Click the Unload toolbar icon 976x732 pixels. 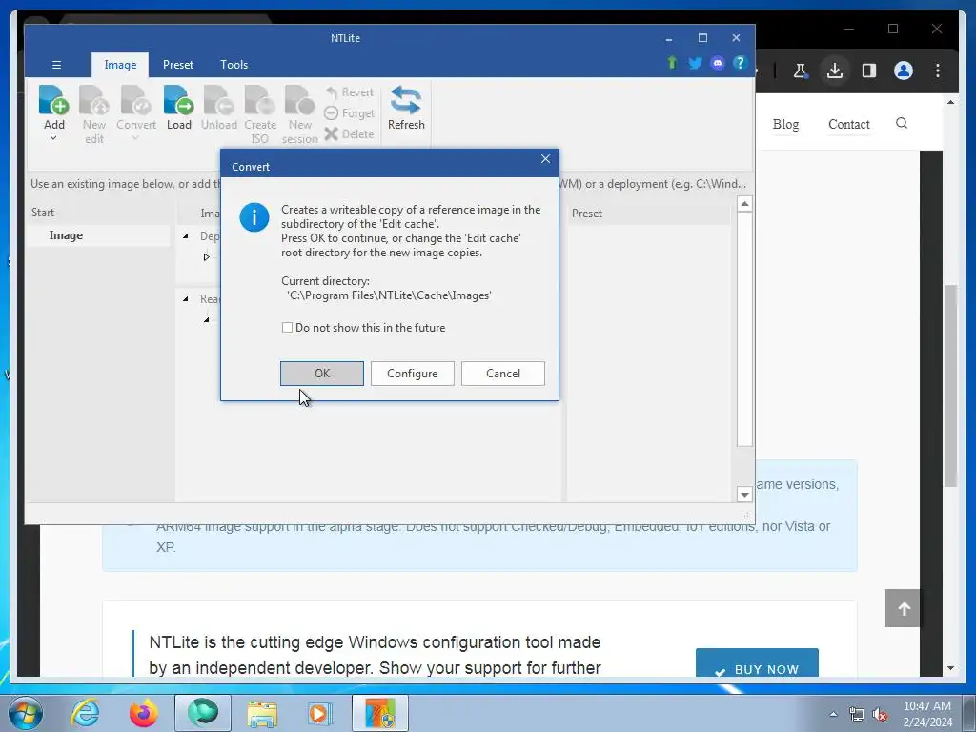(218, 101)
